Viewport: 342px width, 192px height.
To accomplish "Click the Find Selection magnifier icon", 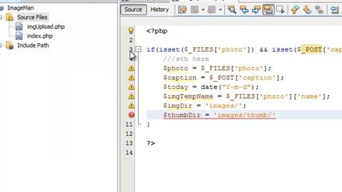I will 232,10.
